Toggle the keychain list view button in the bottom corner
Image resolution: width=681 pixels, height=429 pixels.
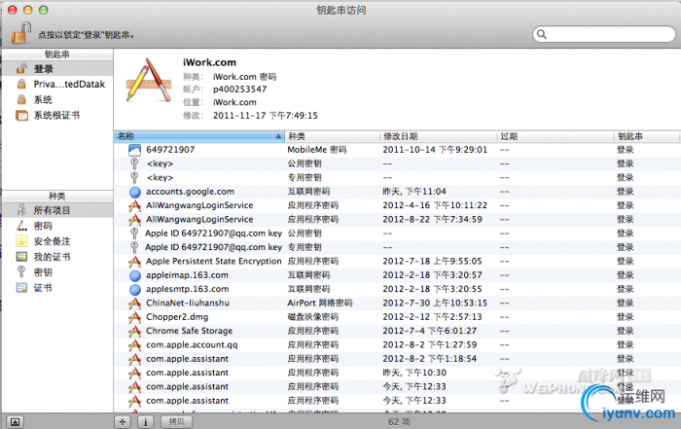pyautogui.click(x=15, y=421)
